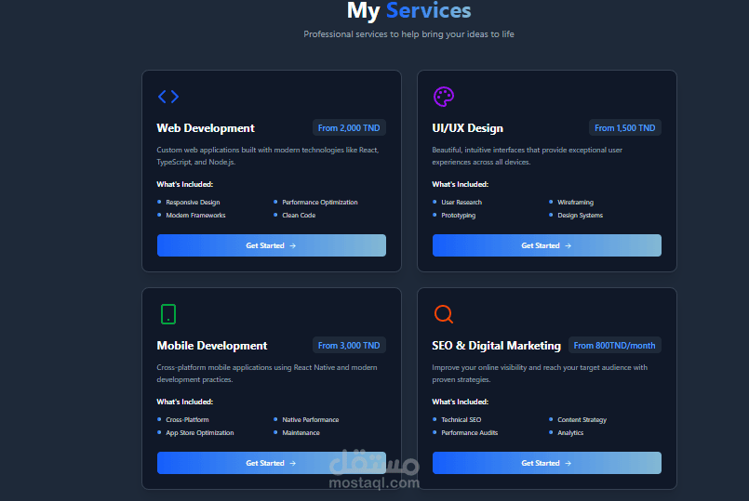Start the Web Development service

pos(272,245)
